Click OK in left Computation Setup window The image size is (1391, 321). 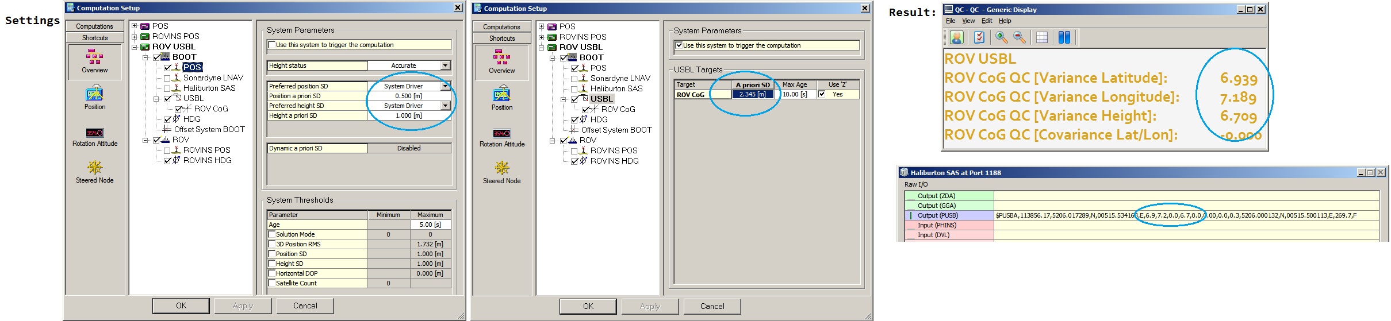[181, 305]
